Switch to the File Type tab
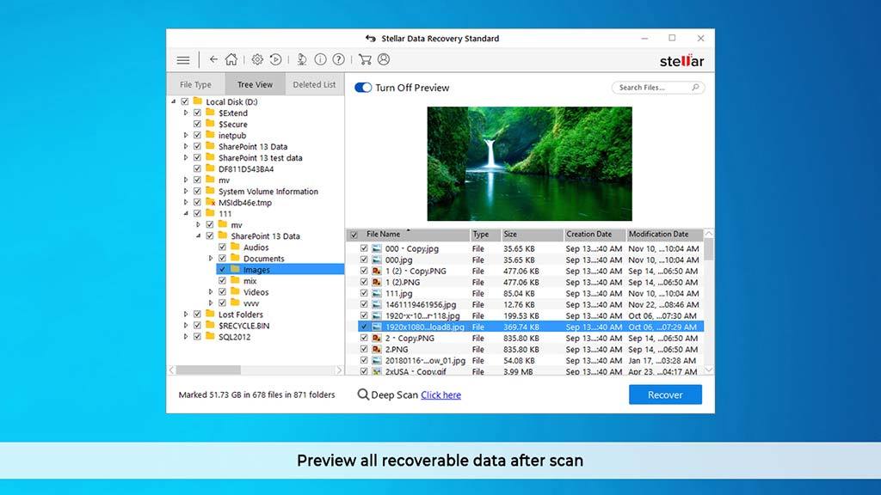Screen dimensions: 881x495 (x=195, y=84)
